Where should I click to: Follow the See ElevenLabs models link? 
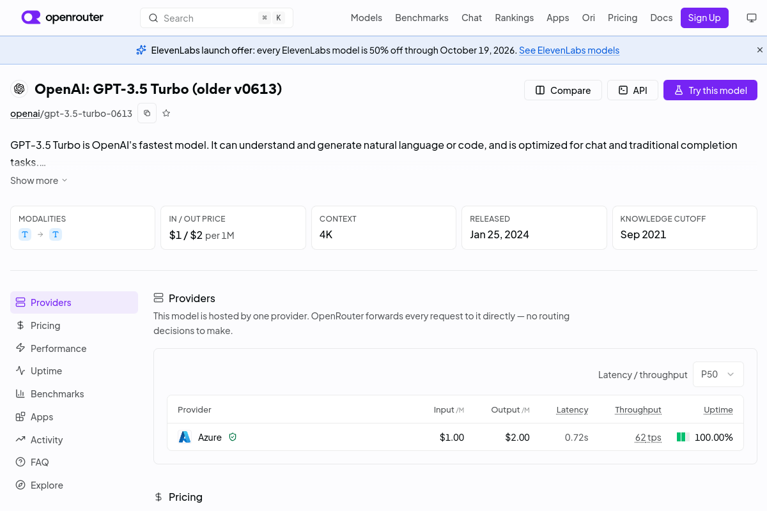(569, 50)
